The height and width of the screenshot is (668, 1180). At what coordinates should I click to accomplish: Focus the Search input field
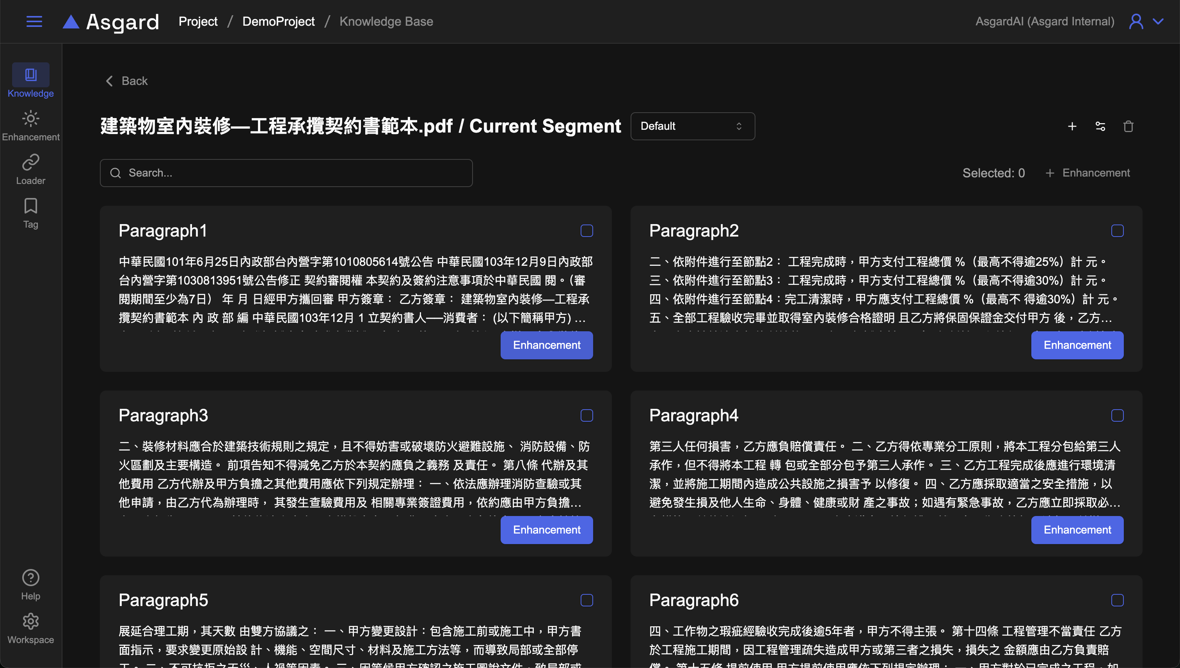294,173
